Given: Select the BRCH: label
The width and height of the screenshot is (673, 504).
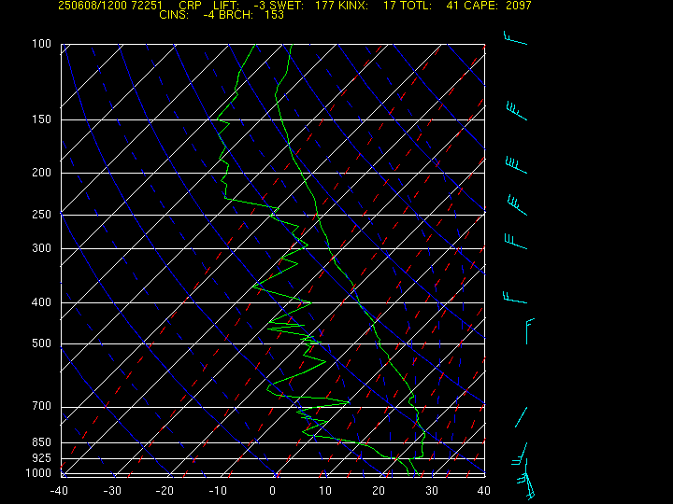Looking at the screenshot, I should tap(236, 15).
